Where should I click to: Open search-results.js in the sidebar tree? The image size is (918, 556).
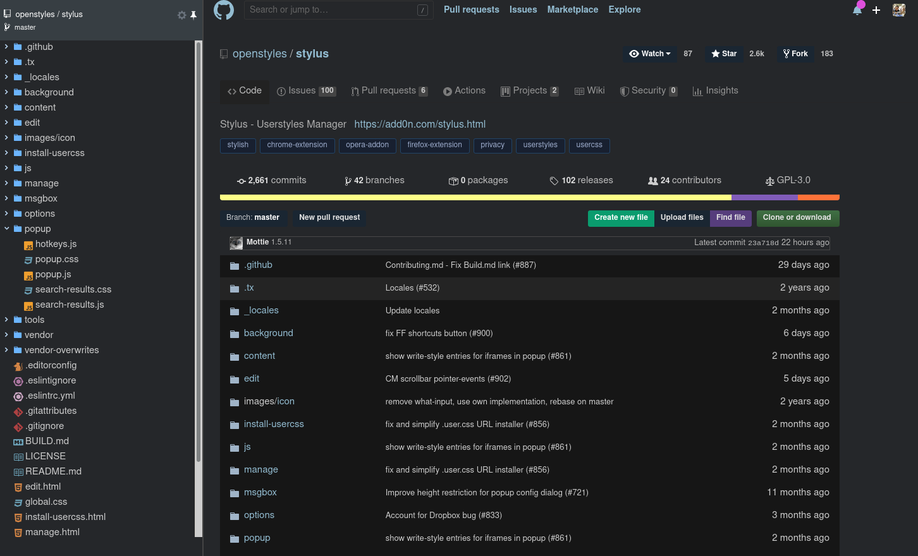[70, 305]
